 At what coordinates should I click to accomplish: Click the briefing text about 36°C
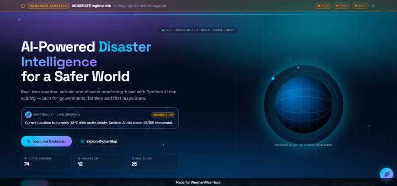coord(99,123)
